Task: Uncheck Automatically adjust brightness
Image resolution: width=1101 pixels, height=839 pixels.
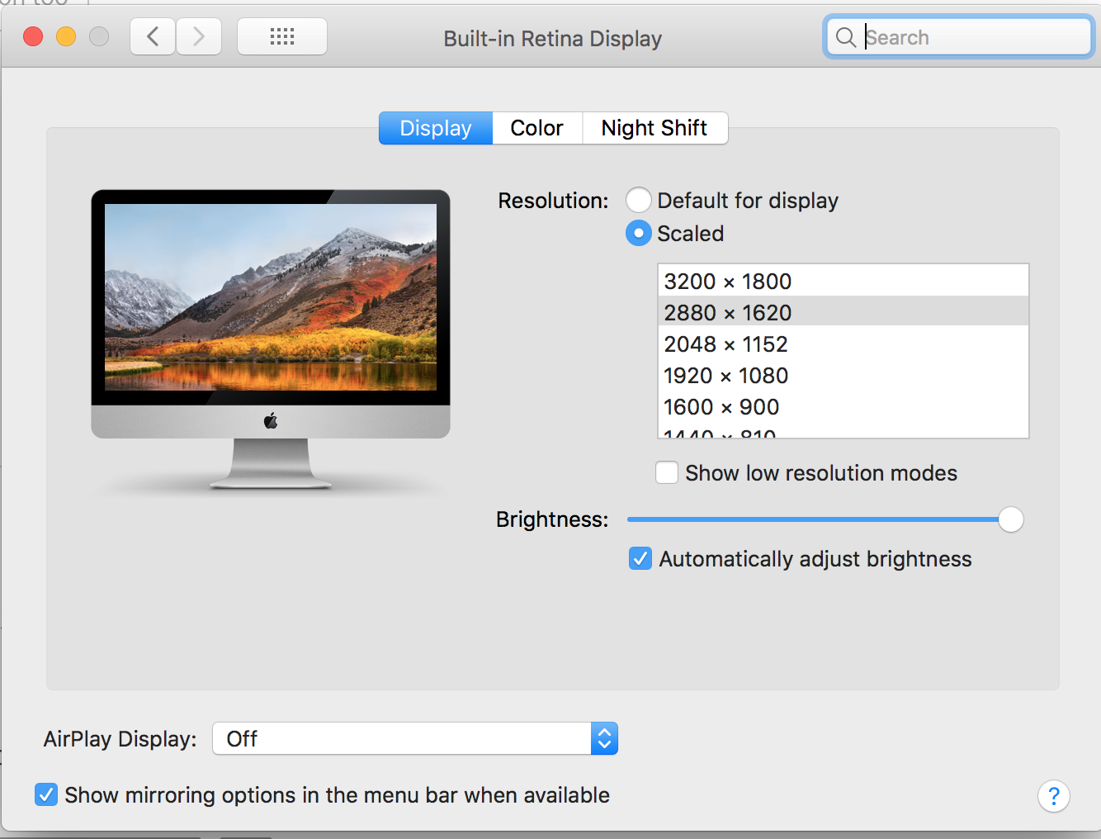Action: point(640,559)
